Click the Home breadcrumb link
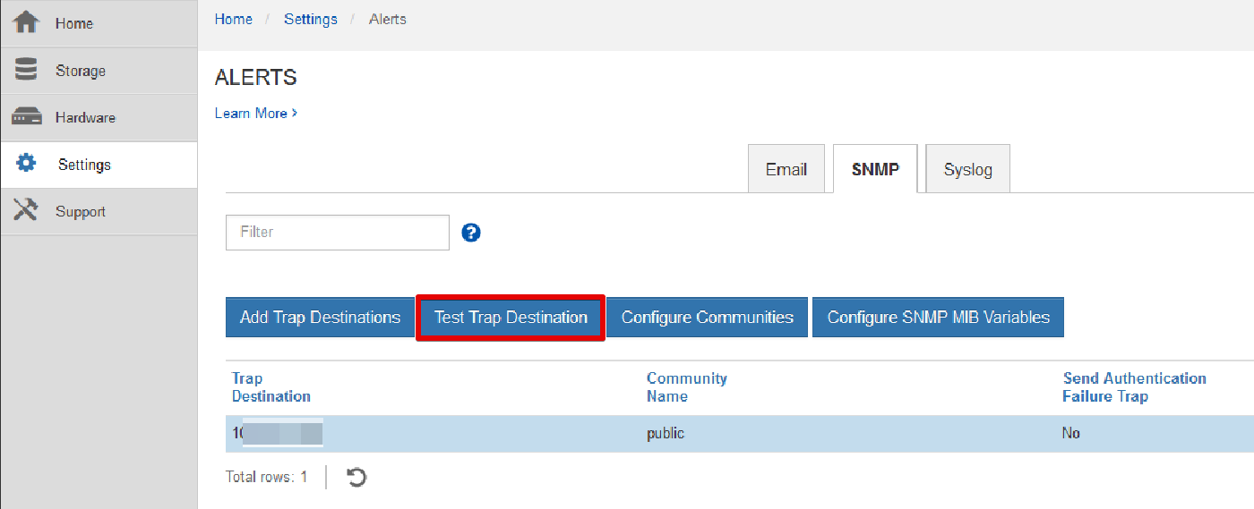Image resolution: width=1254 pixels, height=509 pixels. [x=234, y=19]
